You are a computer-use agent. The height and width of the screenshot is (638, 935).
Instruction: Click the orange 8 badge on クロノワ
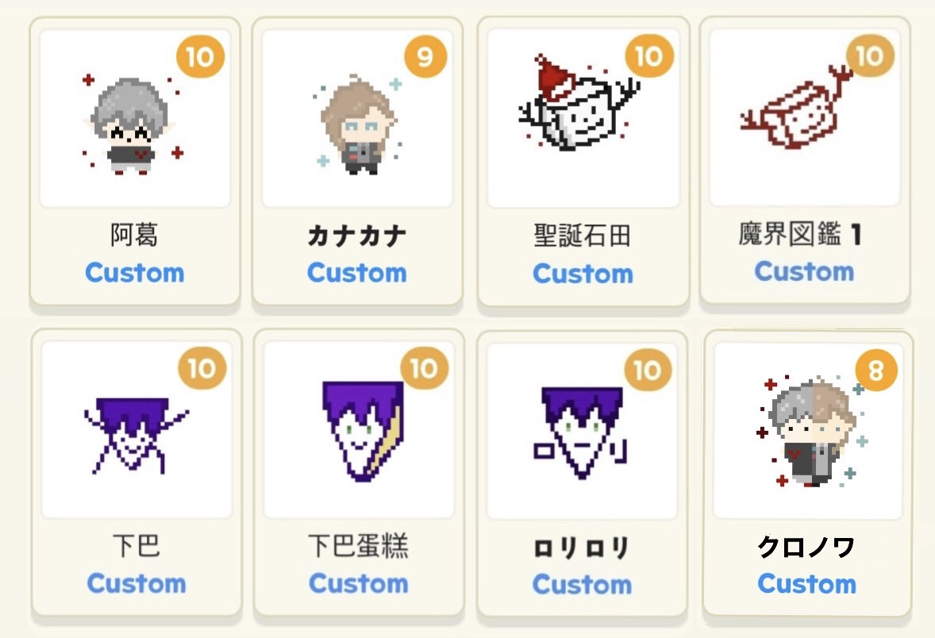876,371
